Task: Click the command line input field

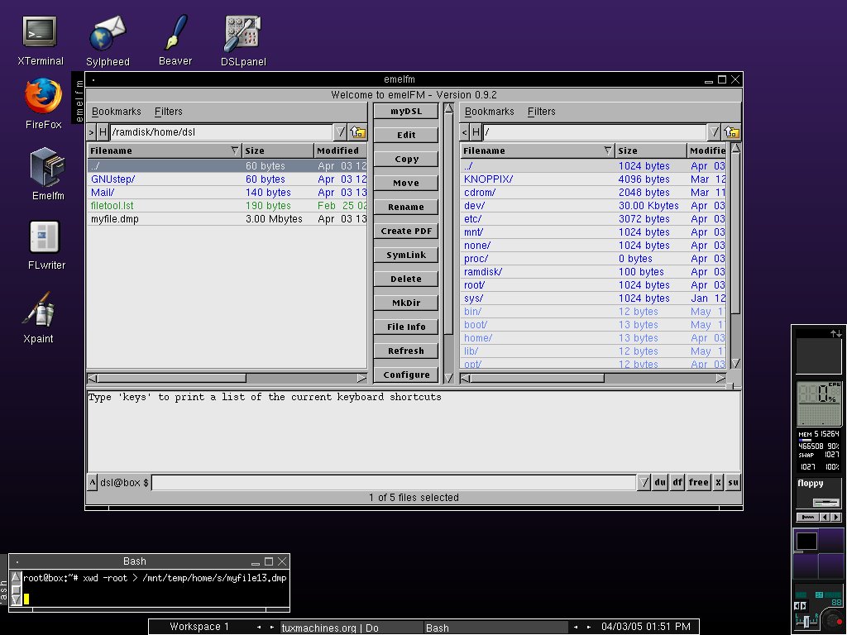Action: (x=393, y=482)
